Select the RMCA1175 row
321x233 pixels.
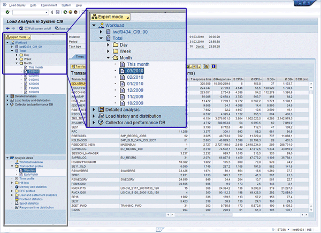pyautogui.click(x=190, y=188)
